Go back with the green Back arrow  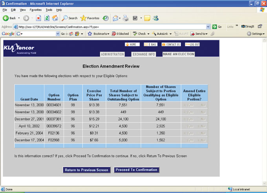point(5,18)
